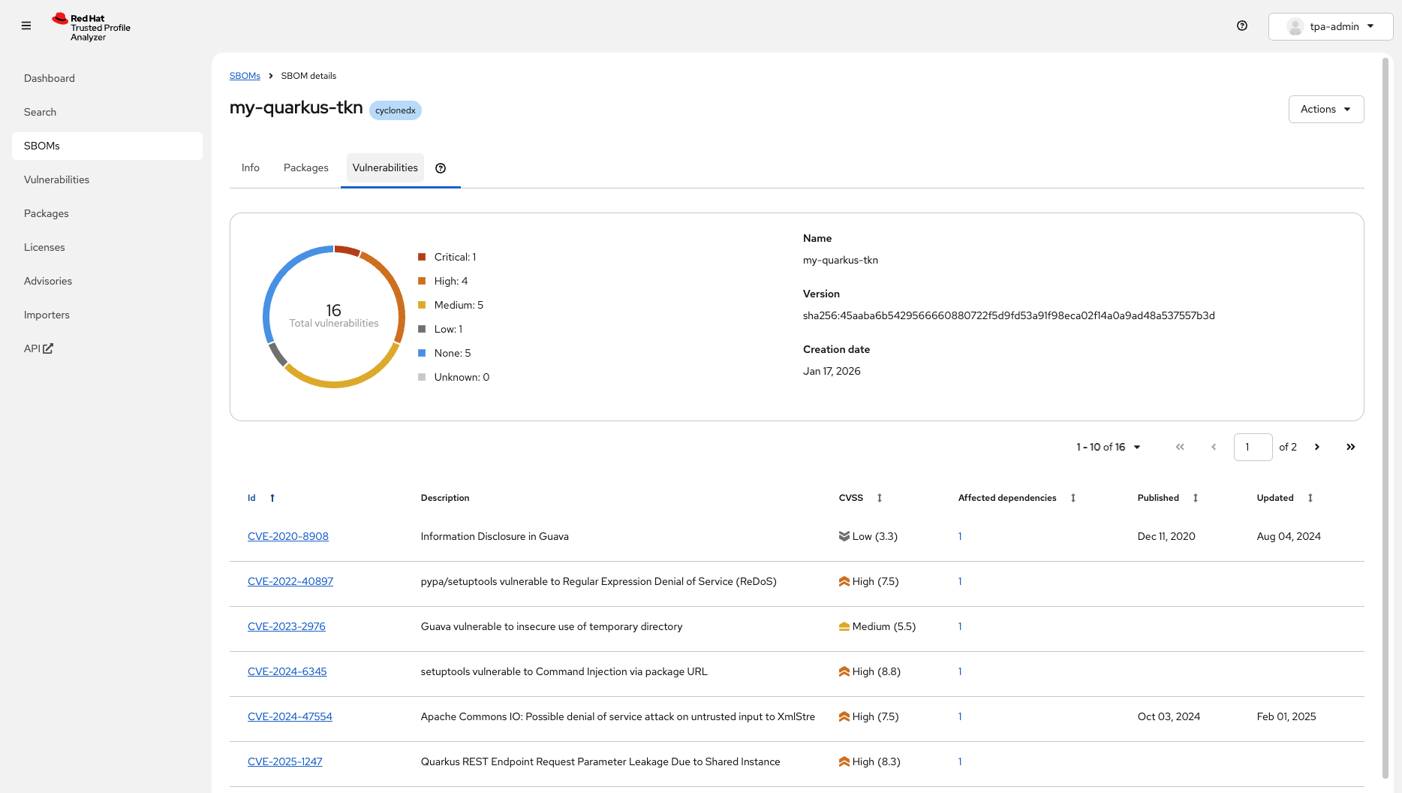
Task: Switch to the Packages tab
Action: [x=305, y=167]
